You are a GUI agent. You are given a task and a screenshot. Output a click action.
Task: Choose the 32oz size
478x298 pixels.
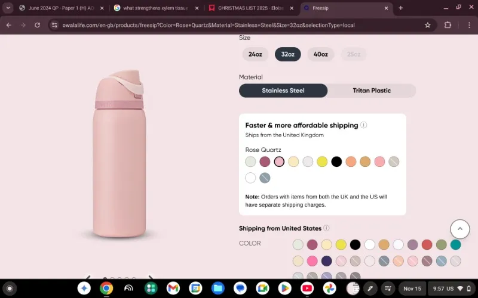pyautogui.click(x=288, y=54)
